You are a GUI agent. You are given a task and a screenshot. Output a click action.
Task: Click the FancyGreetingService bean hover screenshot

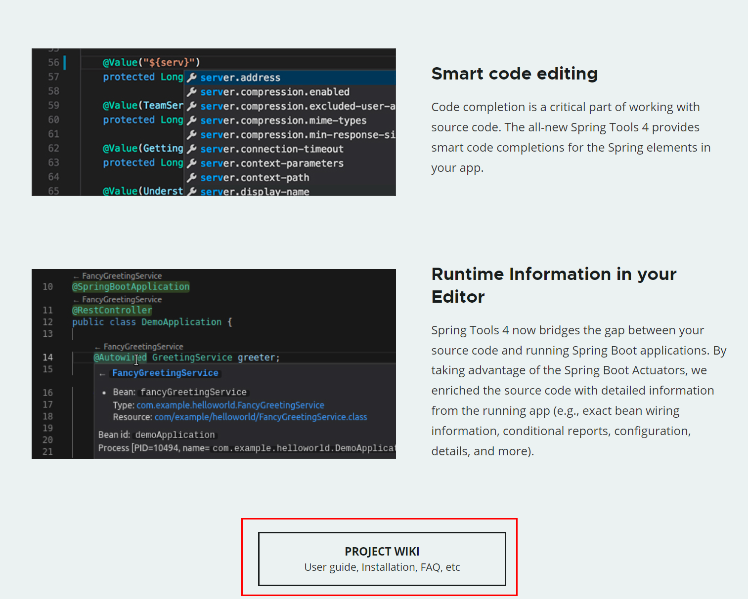tap(214, 364)
